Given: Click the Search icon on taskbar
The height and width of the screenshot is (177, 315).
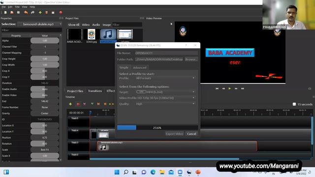Looking at the screenshot, I should click(126, 172).
